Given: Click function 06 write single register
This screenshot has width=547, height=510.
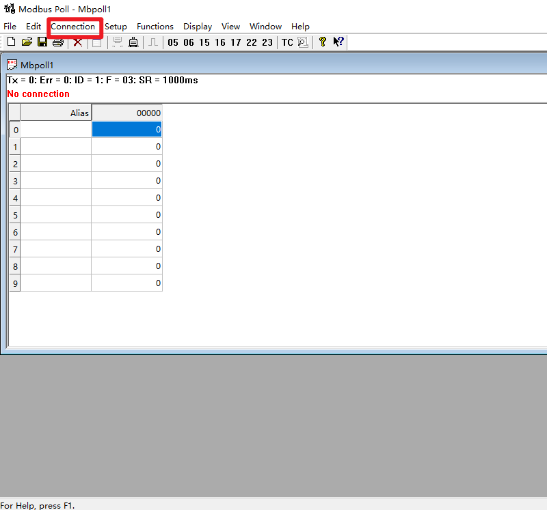Looking at the screenshot, I should [x=188, y=42].
